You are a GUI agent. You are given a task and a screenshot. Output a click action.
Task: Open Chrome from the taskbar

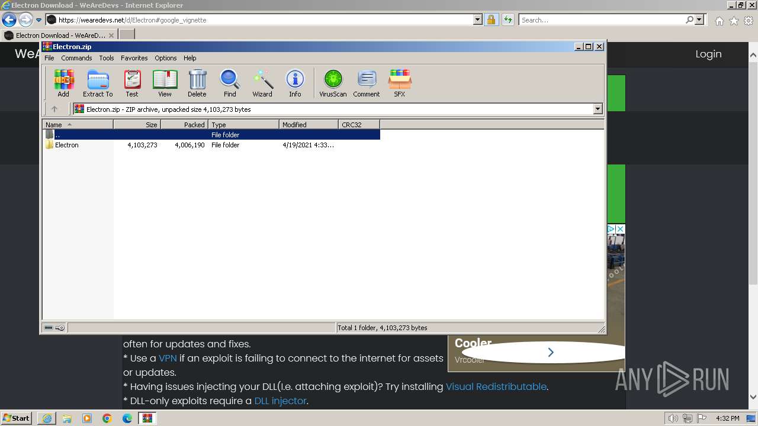pos(107,418)
